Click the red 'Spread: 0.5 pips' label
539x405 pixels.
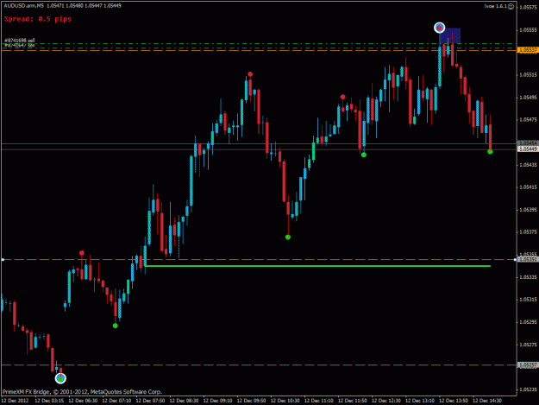pyautogui.click(x=38, y=19)
